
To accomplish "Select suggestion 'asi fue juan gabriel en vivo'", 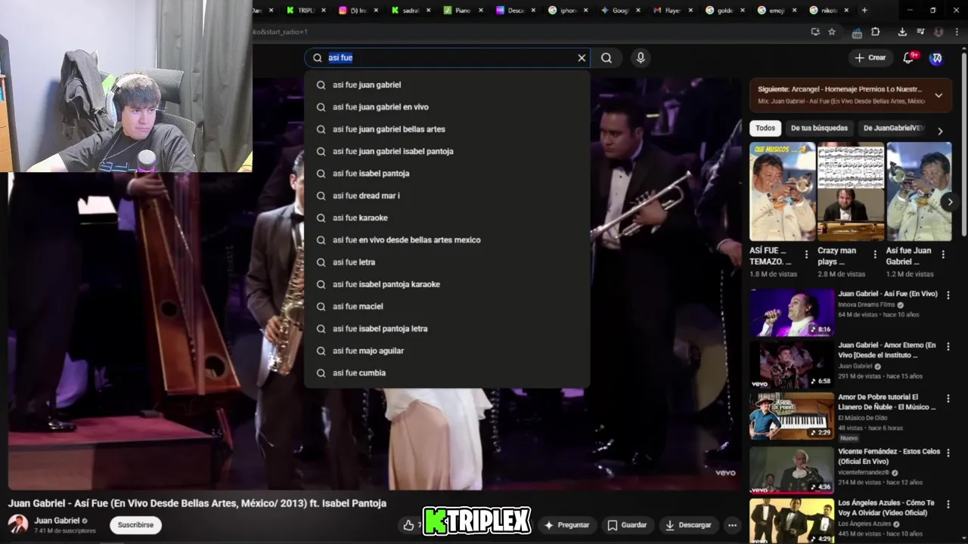I will [x=447, y=107].
